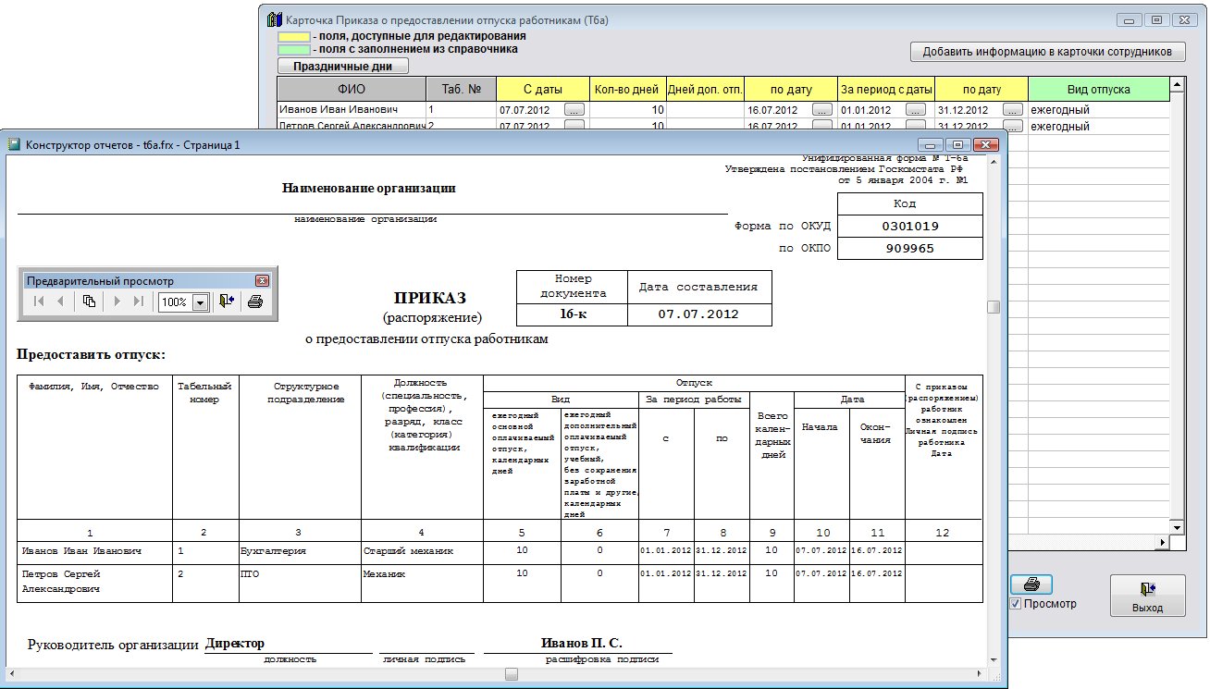Click the next page arrow in preview
The image size is (1210, 689).
(117, 301)
